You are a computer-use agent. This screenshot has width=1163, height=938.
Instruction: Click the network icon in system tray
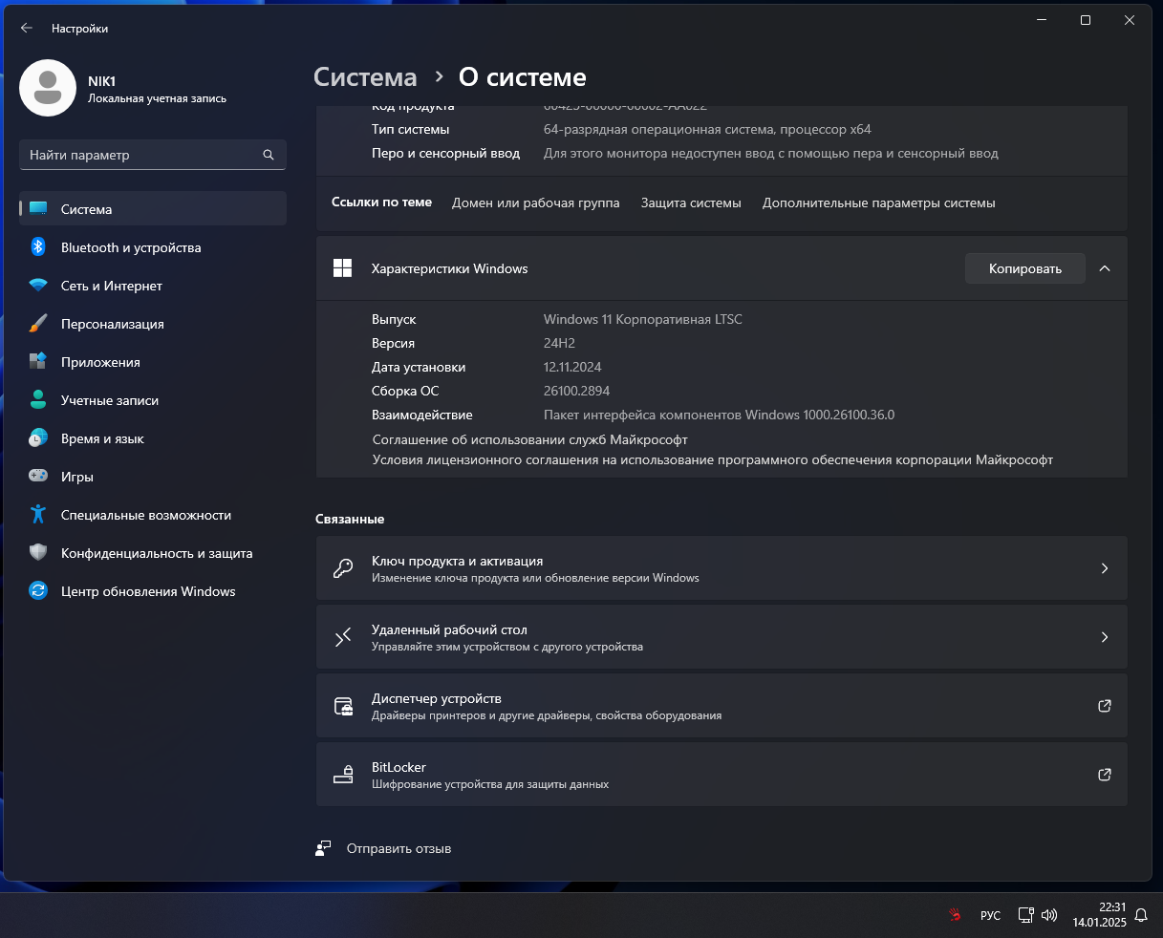(x=1025, y=915)
